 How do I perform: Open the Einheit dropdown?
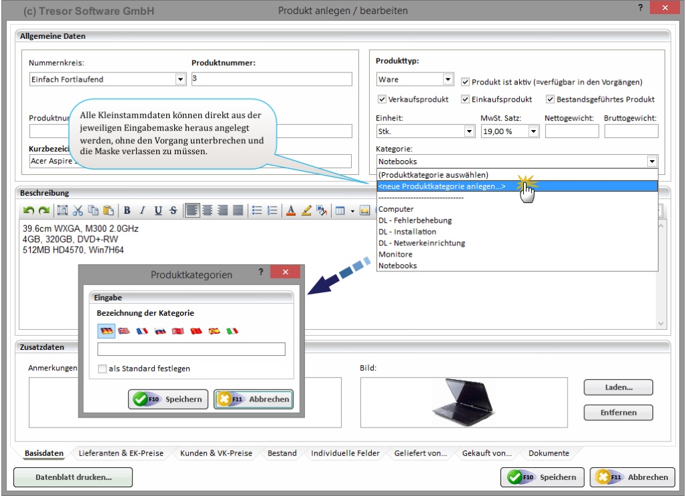tap(470, 131)
